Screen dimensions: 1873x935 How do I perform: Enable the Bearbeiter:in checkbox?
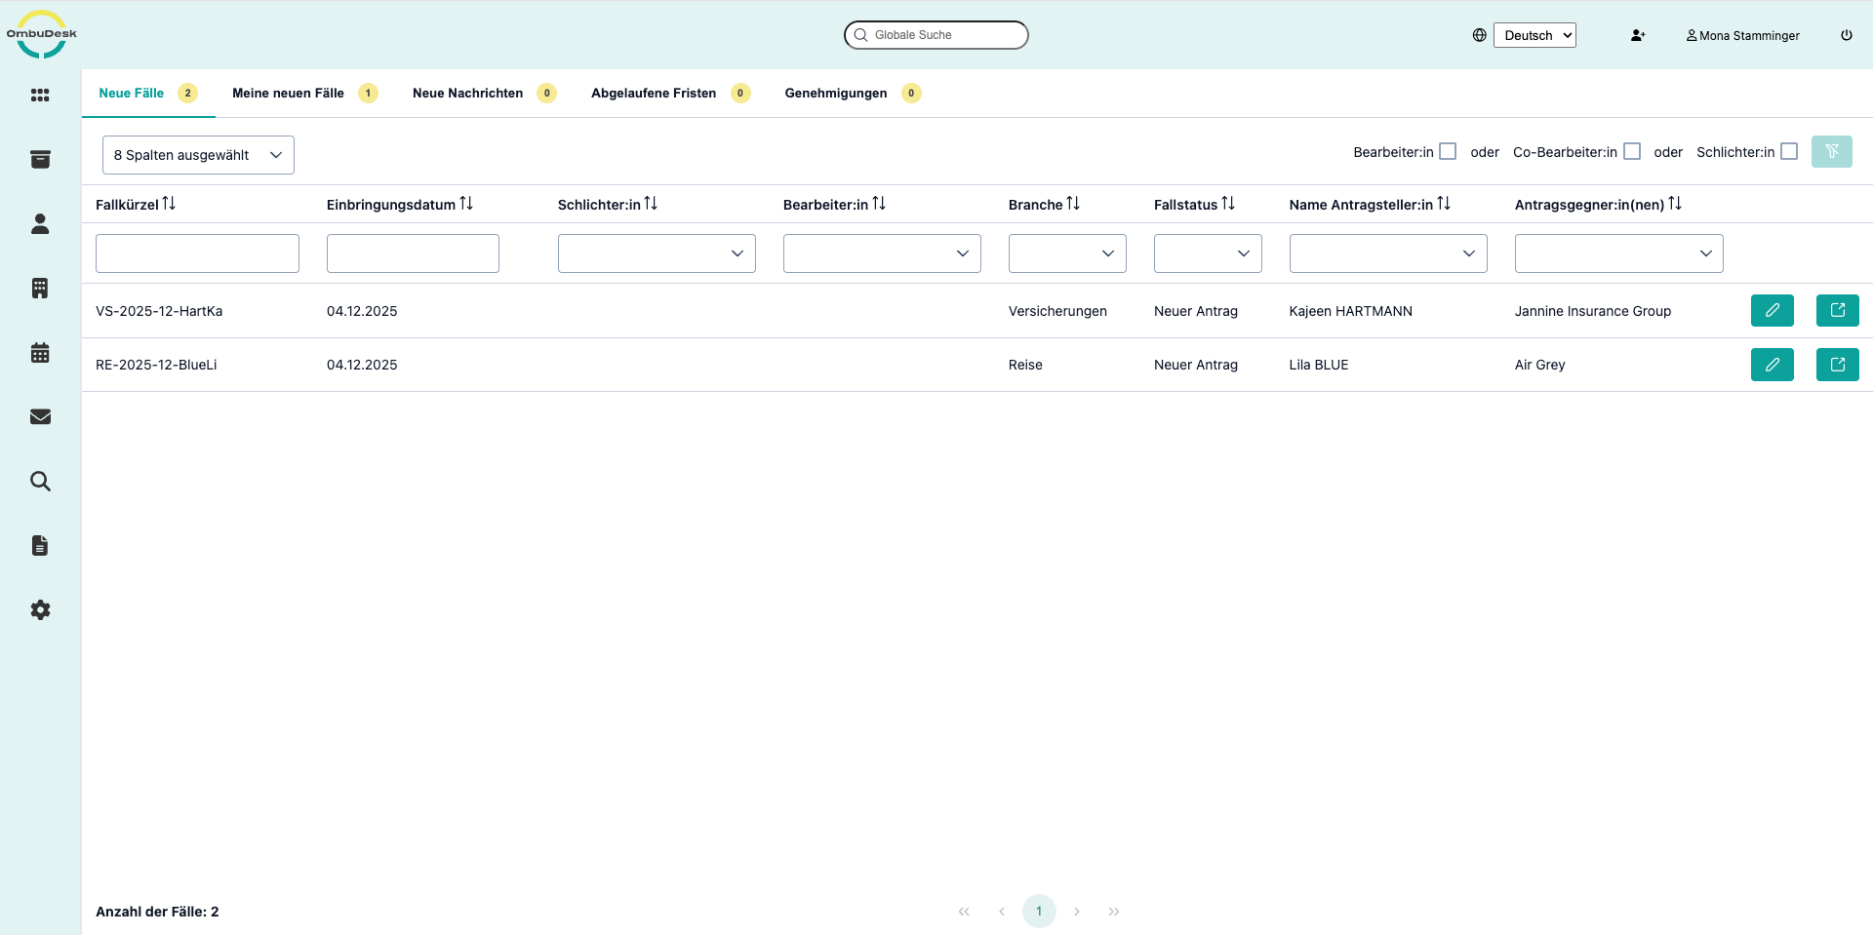(1448, 152)
